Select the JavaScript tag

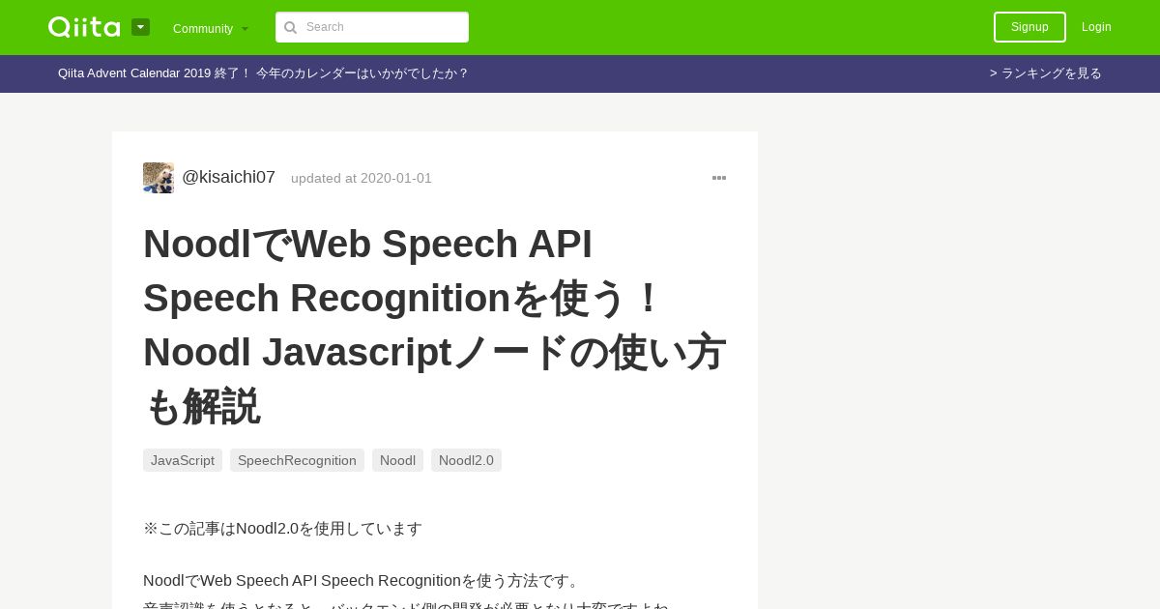(x=183, y=460)
